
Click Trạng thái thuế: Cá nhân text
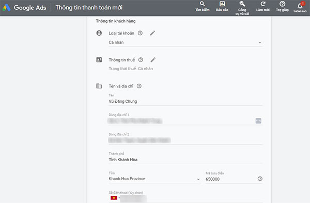pos(131,69)
